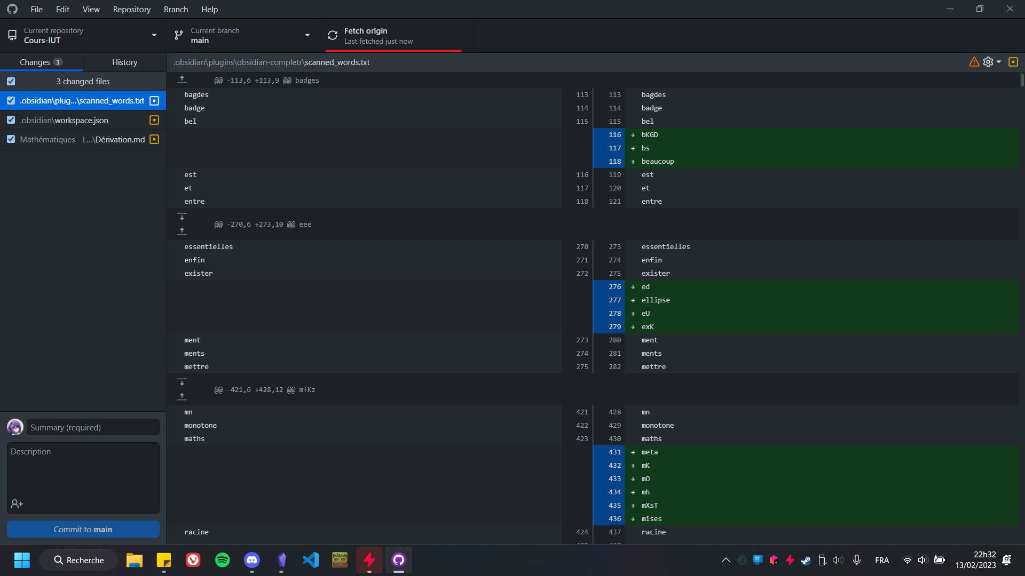Click Commit to main button
1025x576 pixels.
[82, 529]
